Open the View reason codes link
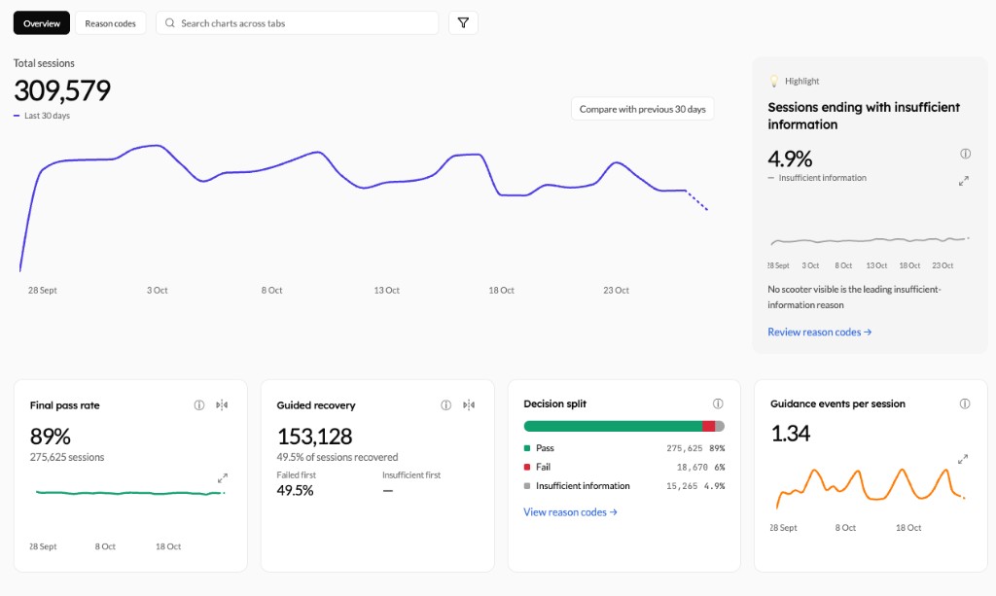Image resolution: width=996 pixels, height=596 pixels. (x=570, y=512)
